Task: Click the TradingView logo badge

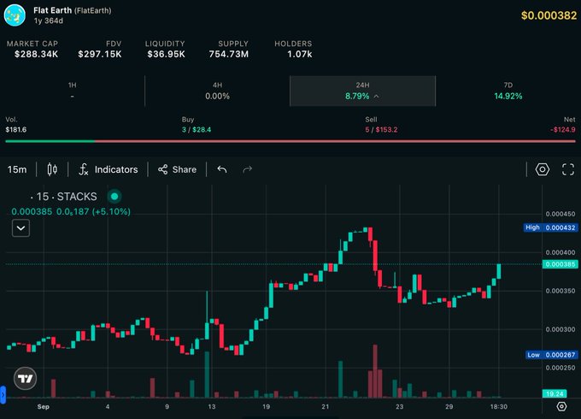Action: click(25, 379)
